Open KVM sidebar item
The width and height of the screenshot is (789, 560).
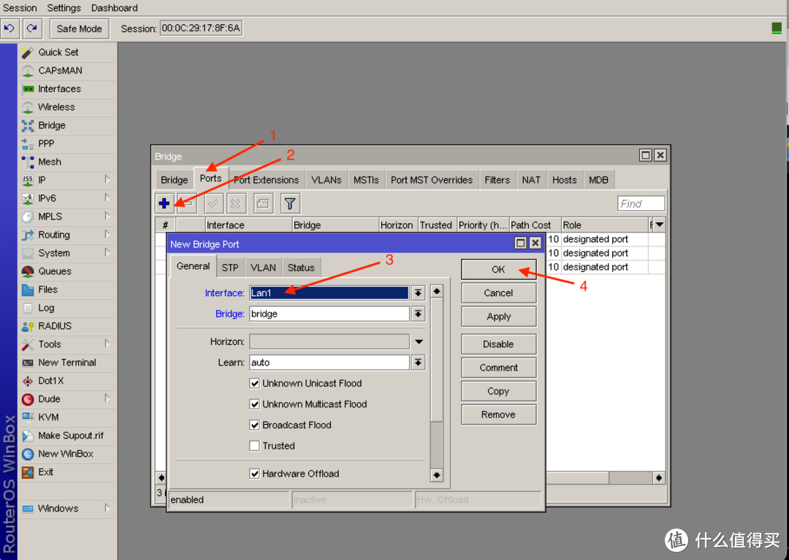(68, 417)
